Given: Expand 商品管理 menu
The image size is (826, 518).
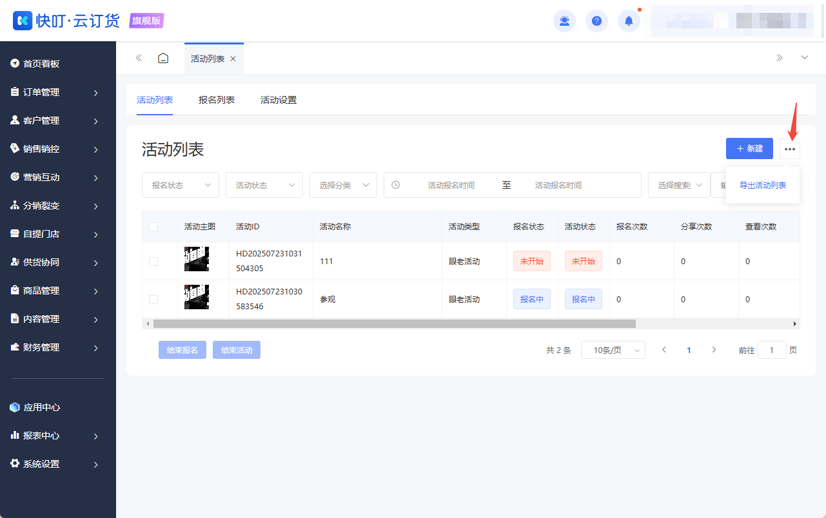Looking at the screenshot, I should tap(58, 291).
